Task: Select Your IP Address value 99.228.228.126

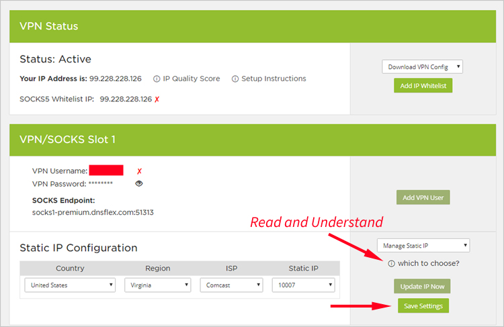Action: [116, 79]
